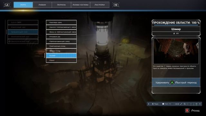206x116 pixels.
Task: Select Заброшенный склад location
Action: [x=61, y=46]
